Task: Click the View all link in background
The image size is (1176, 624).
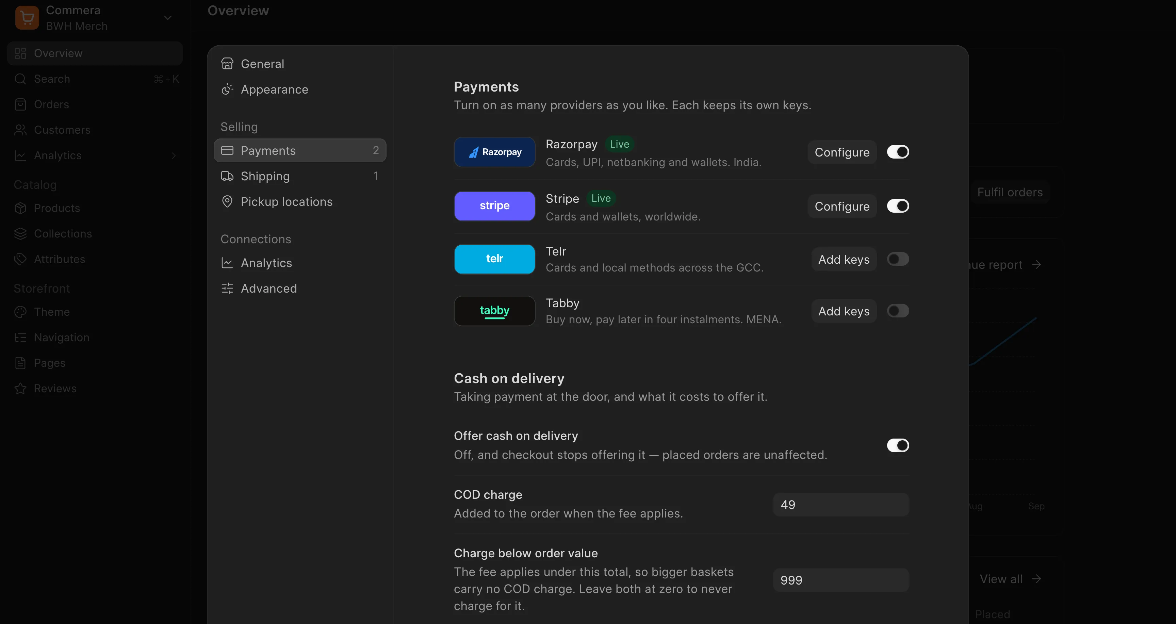Action: (x=1010, y=579)
